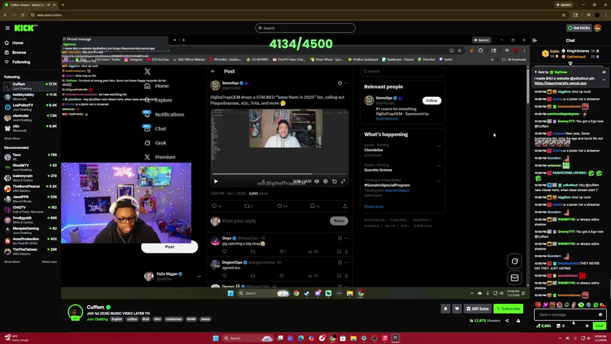This screenshot has width=611, height=344.
Task: Open the Cuffem channel avatar
Action: point(75,312)
